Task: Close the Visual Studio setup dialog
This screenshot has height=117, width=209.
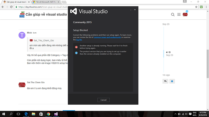Action: click(135, 10)
